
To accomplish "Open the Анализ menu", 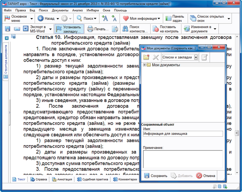I will tap(77, 10).
